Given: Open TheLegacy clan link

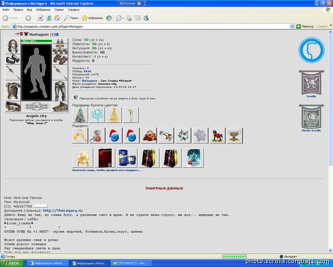Looking at the screenshot, I should (89, 81).
